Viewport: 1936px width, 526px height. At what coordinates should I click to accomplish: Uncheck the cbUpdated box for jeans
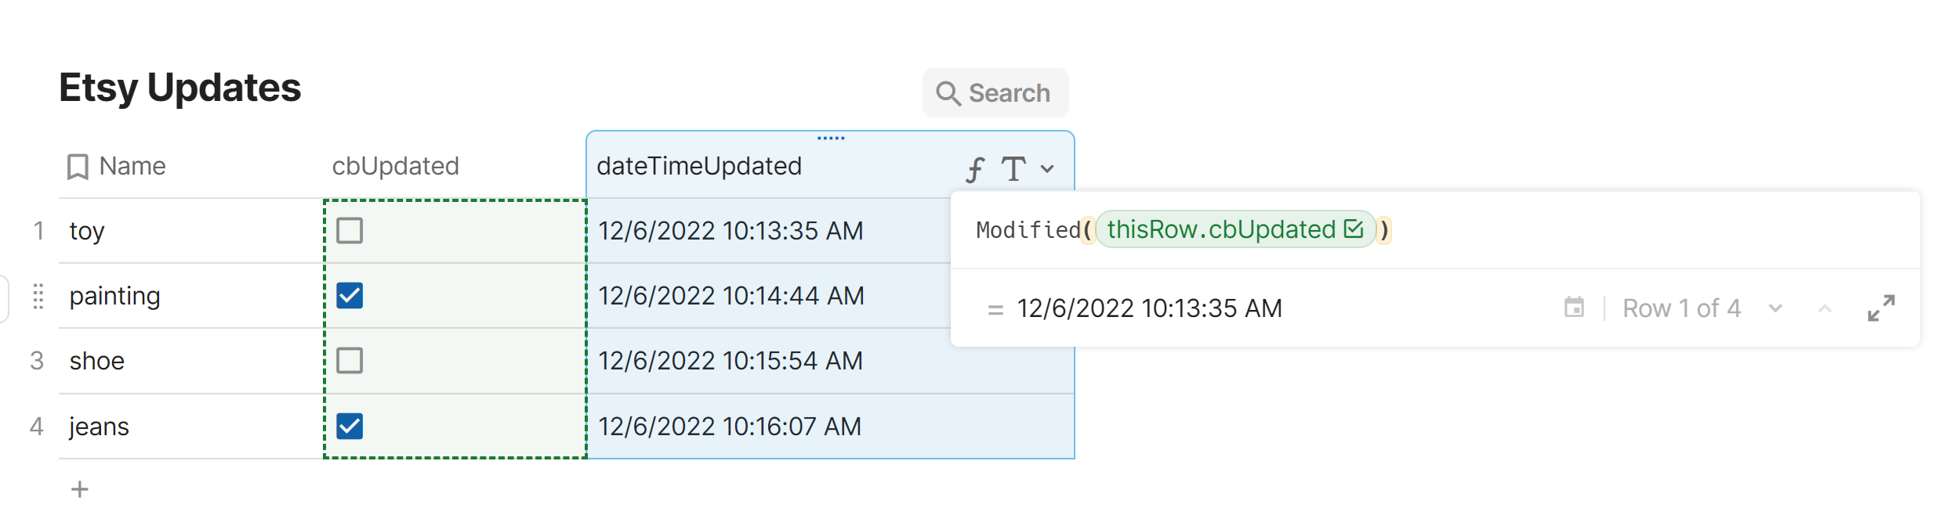[350, 427]
